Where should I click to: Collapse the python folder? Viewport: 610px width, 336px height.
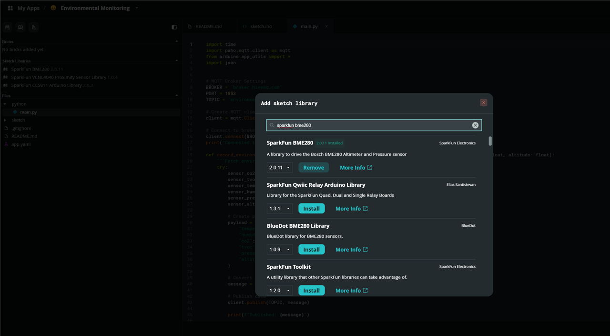[5, 104]
